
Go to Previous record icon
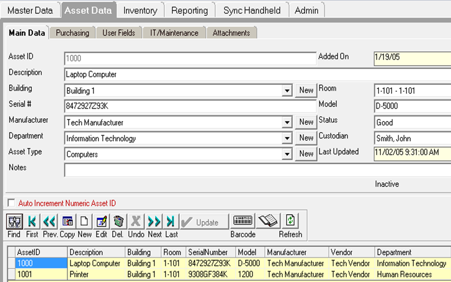pos(49,222)
